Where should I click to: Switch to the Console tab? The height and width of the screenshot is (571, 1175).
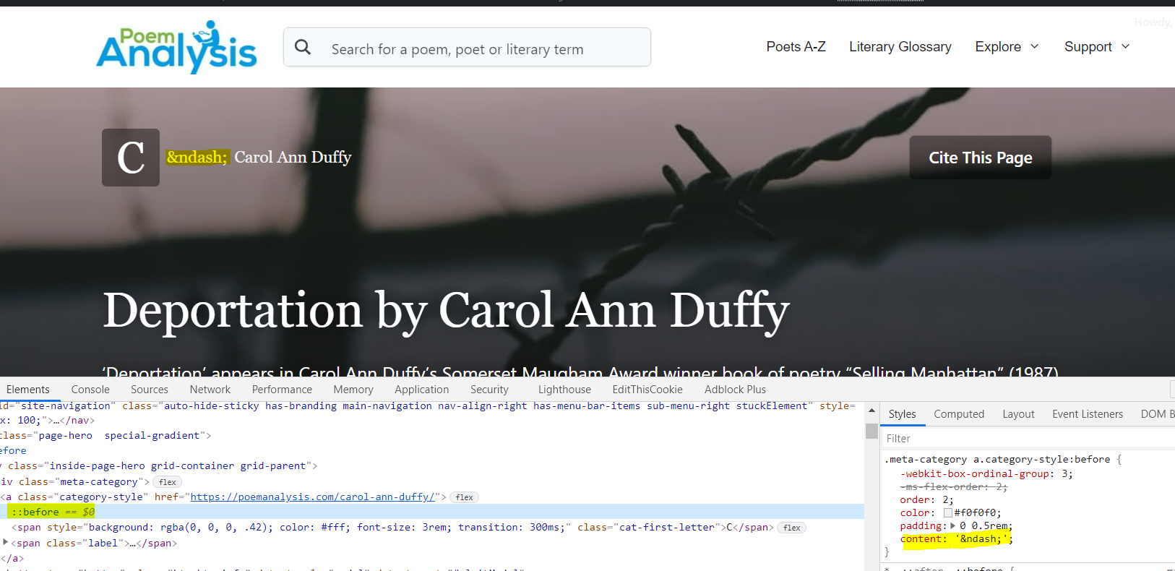(90, 390)
